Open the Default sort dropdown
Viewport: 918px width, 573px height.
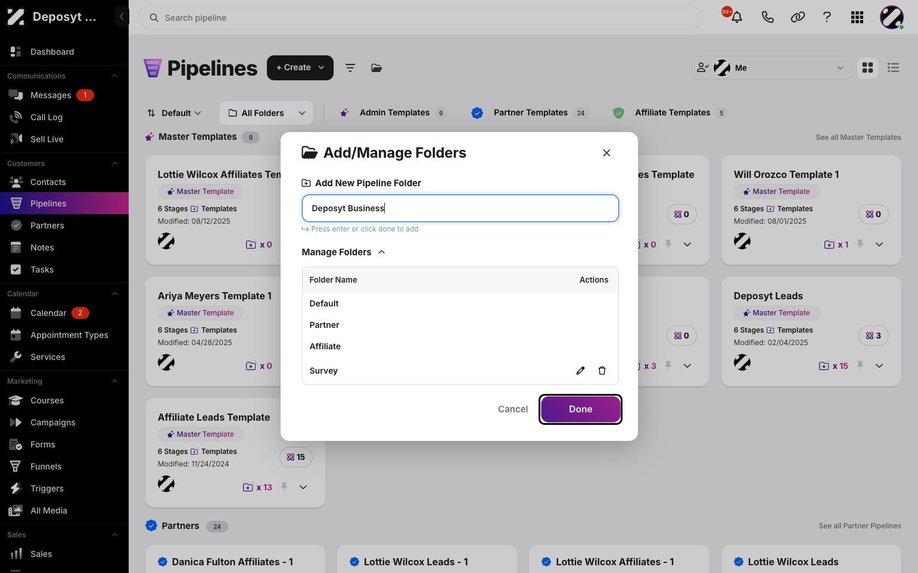(x=175, y=113)
